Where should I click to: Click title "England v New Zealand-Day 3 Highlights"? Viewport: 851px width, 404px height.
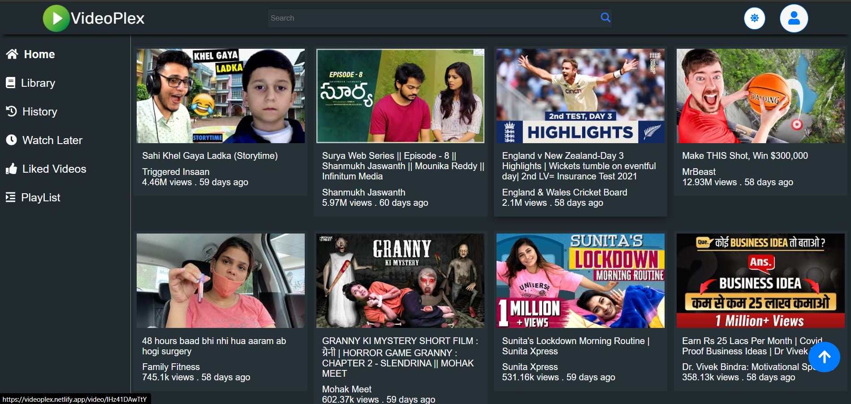[x=579, y=166]
